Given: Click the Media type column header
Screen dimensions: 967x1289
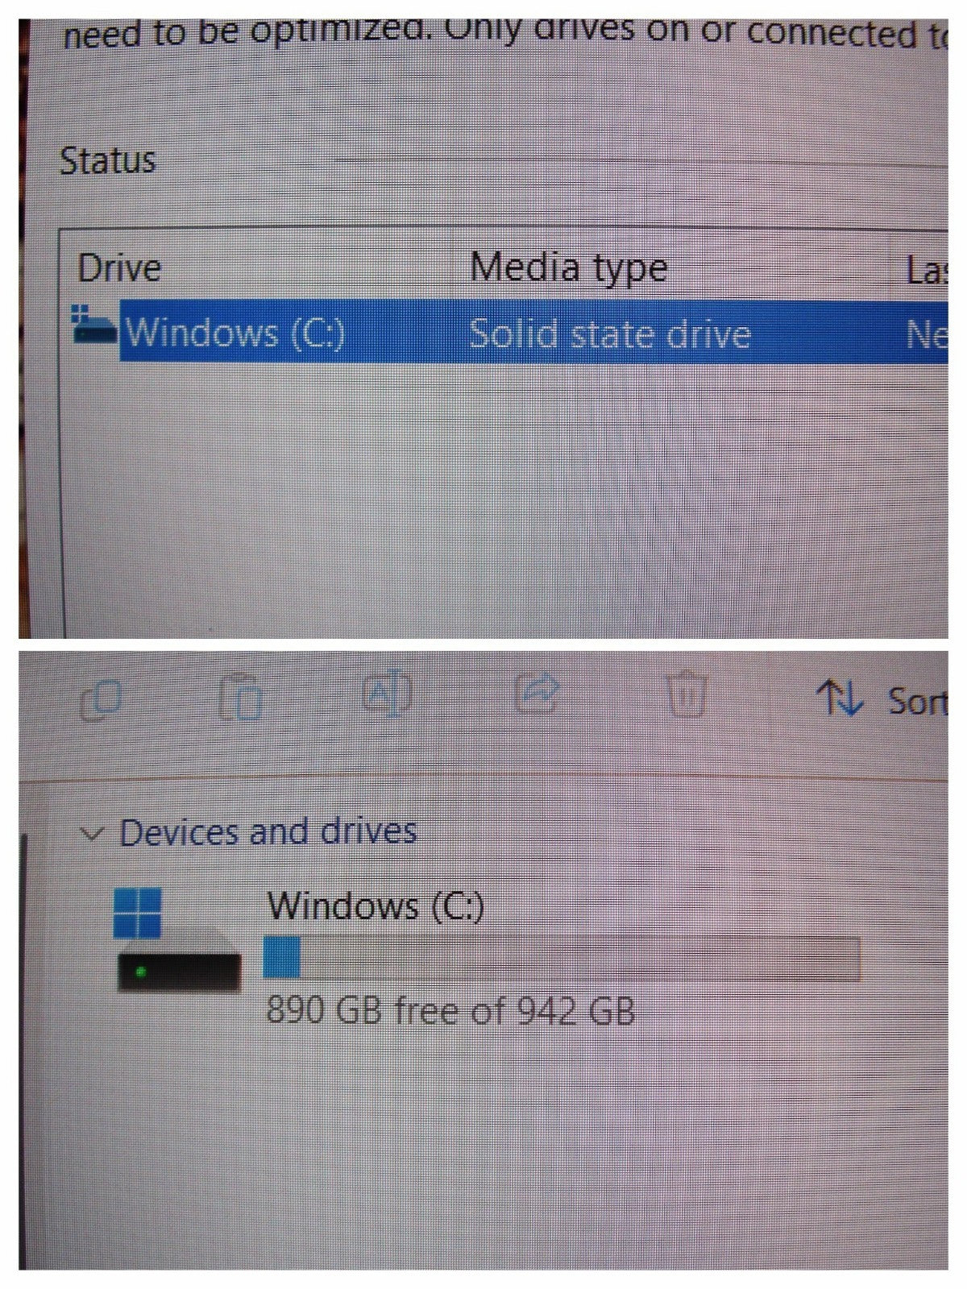Looking at the screenshot, I should 569,268.
